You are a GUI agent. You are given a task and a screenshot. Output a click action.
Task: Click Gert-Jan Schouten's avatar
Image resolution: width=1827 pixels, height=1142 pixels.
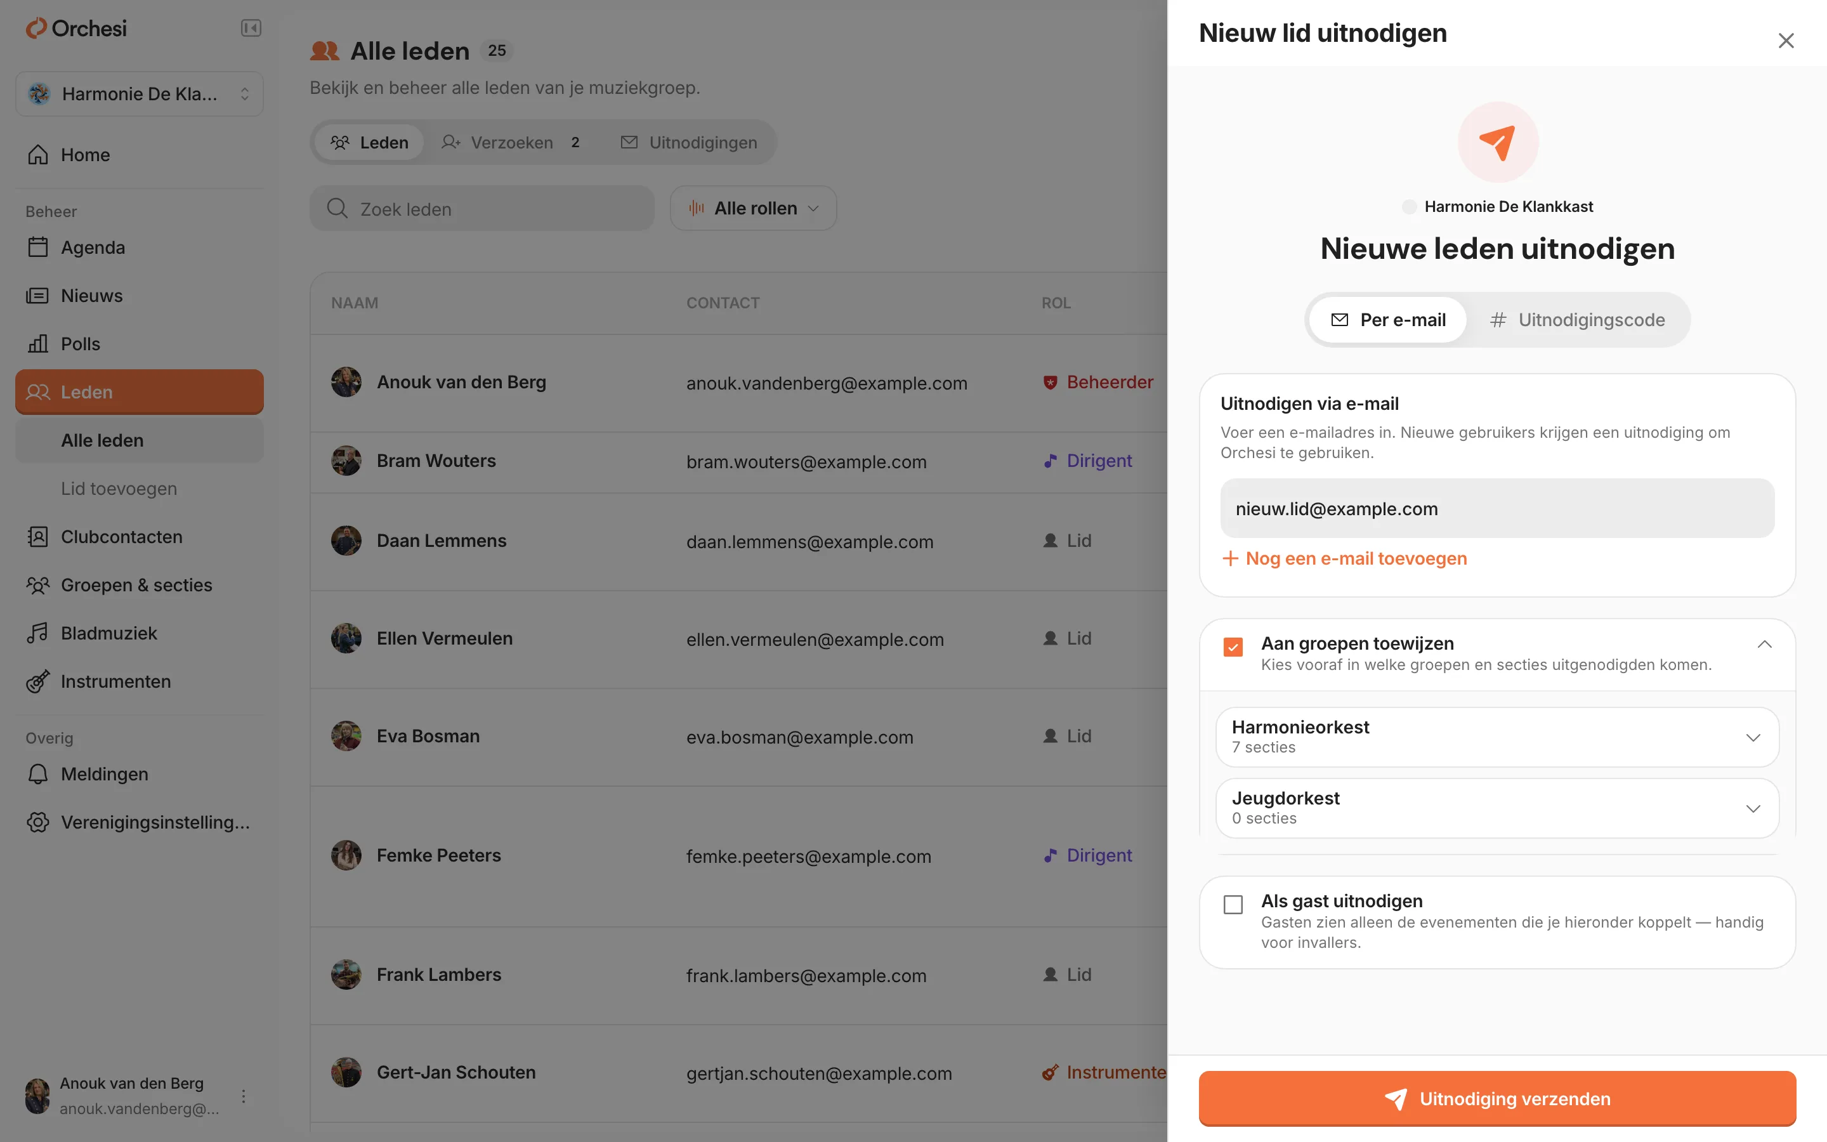tap(346, 1072)
